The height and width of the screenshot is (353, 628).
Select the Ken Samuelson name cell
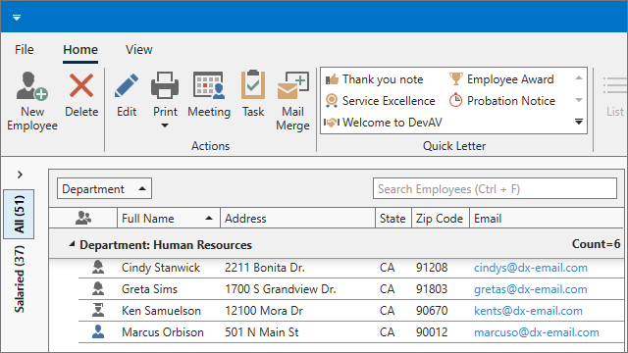(161, 311)
